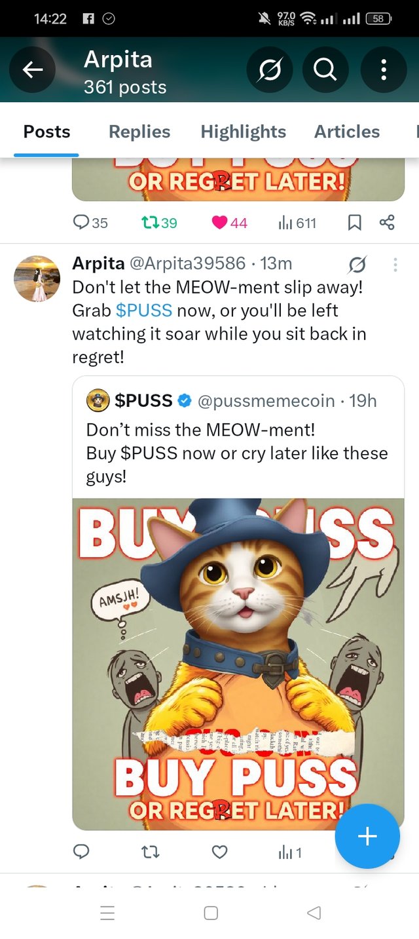The image size is (419, 939).
Task: Tap the blue compose new post button
Action: [367, 836]
